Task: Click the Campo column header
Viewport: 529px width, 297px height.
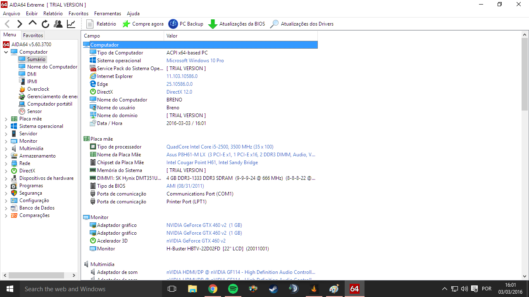Action: (122, 36)
